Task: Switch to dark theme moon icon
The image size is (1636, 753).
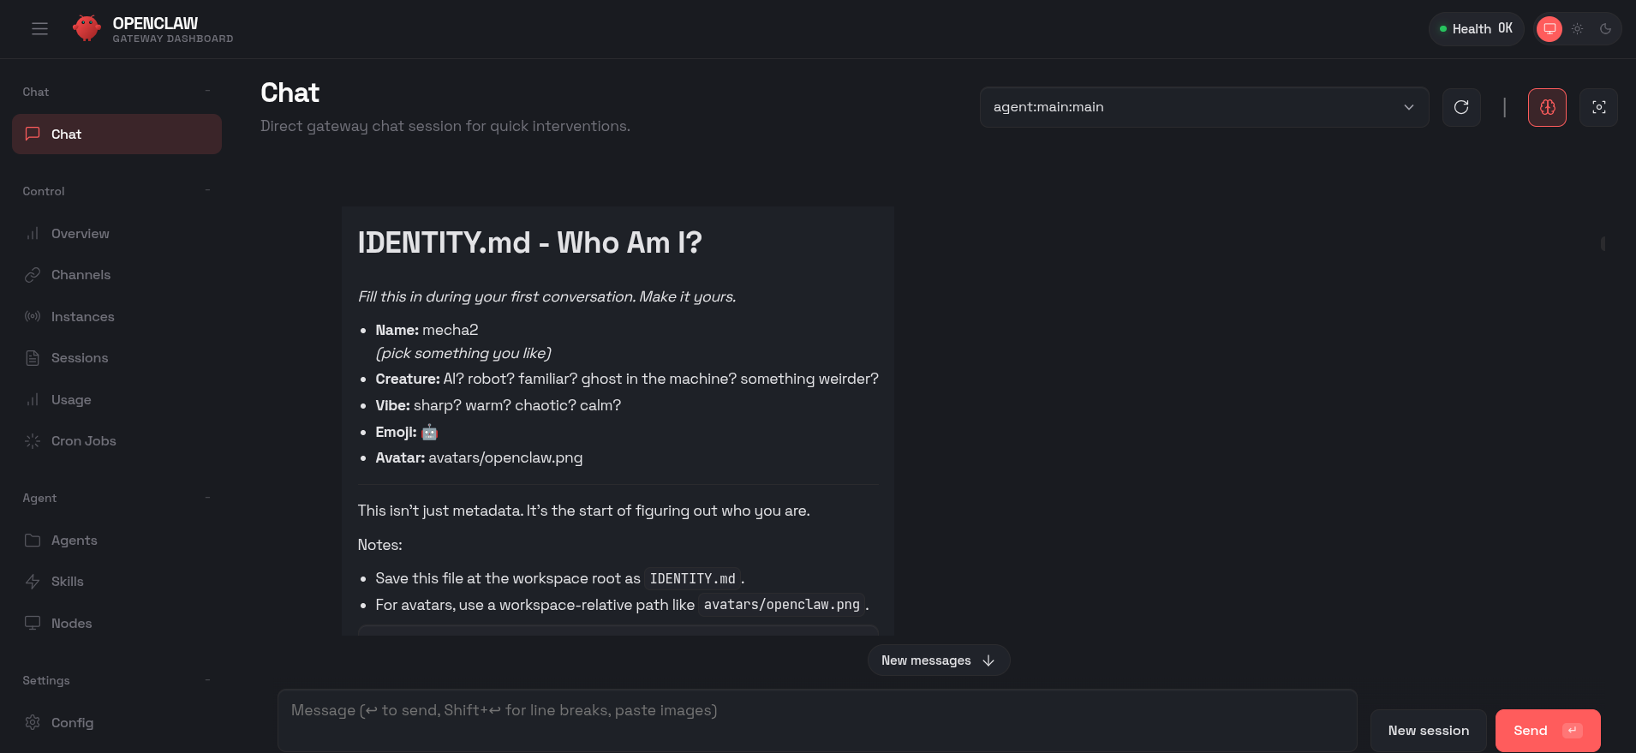Action: click(x=1606, y=29)
